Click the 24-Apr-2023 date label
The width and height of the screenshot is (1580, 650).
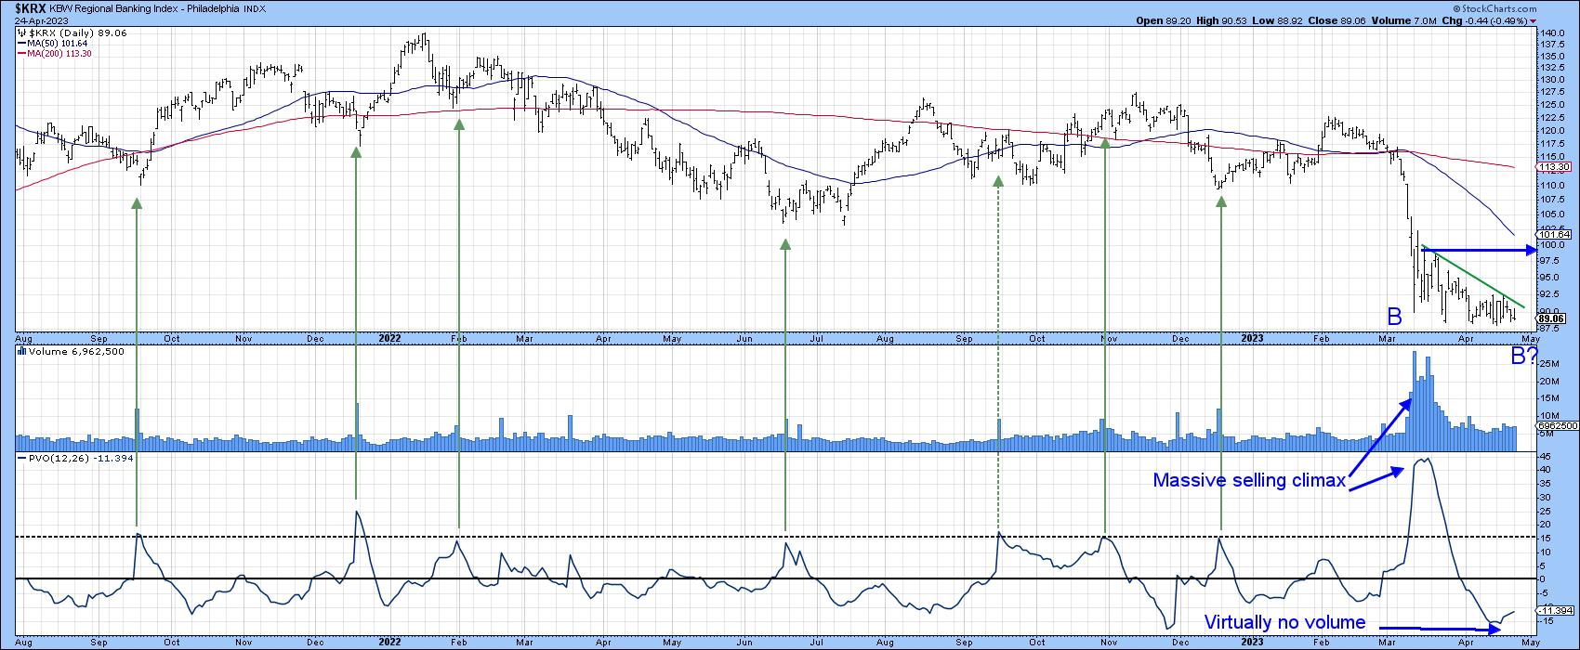[35, 19]
